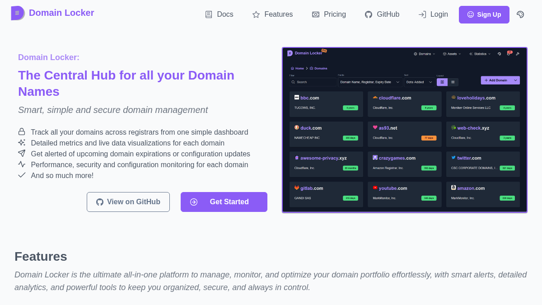In dashboard preview, click the web-check.xyz favicon

click(453, 127)
